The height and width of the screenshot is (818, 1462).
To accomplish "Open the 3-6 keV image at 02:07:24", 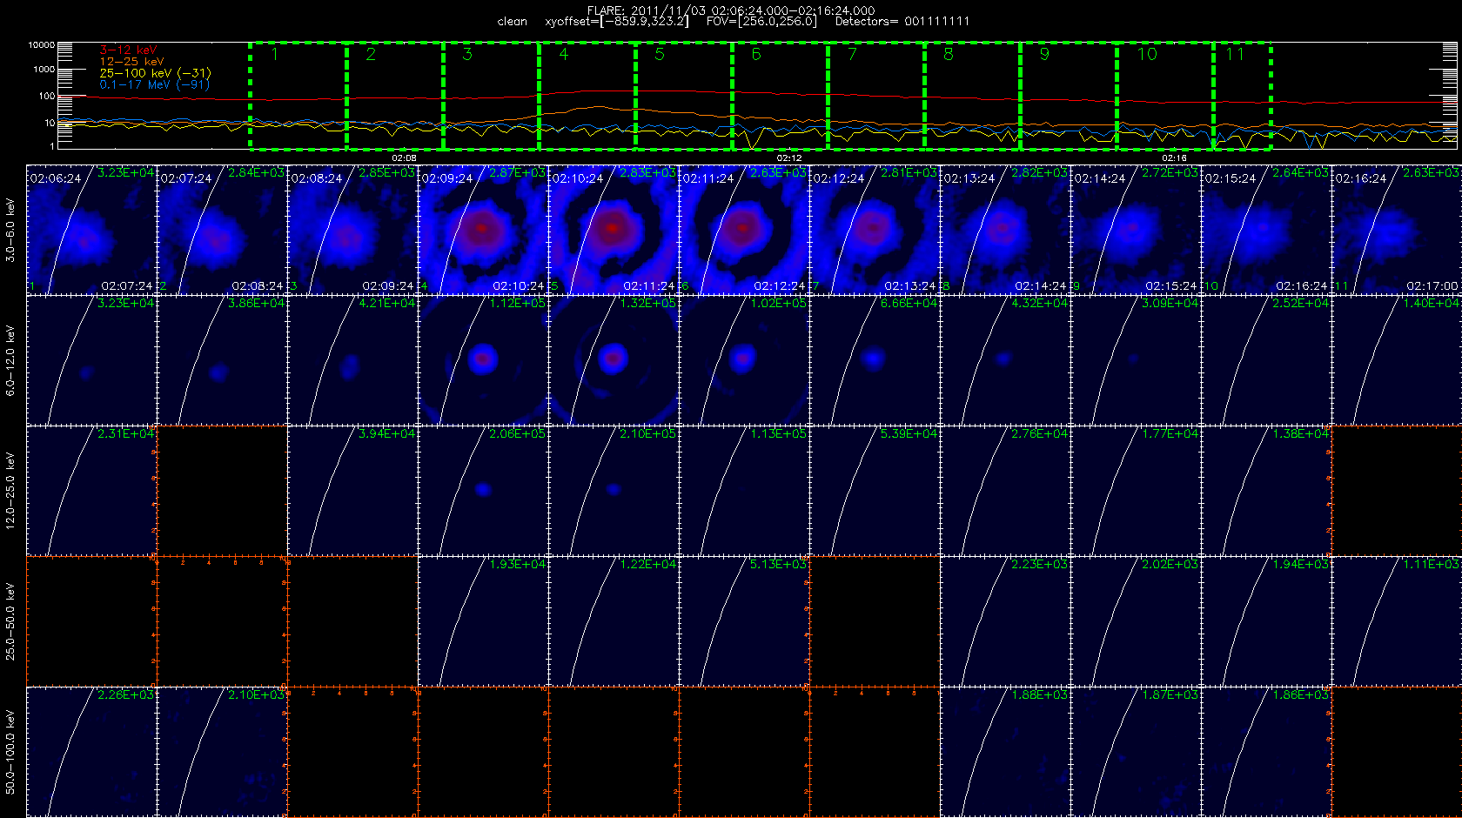I will tap(222, 229).
